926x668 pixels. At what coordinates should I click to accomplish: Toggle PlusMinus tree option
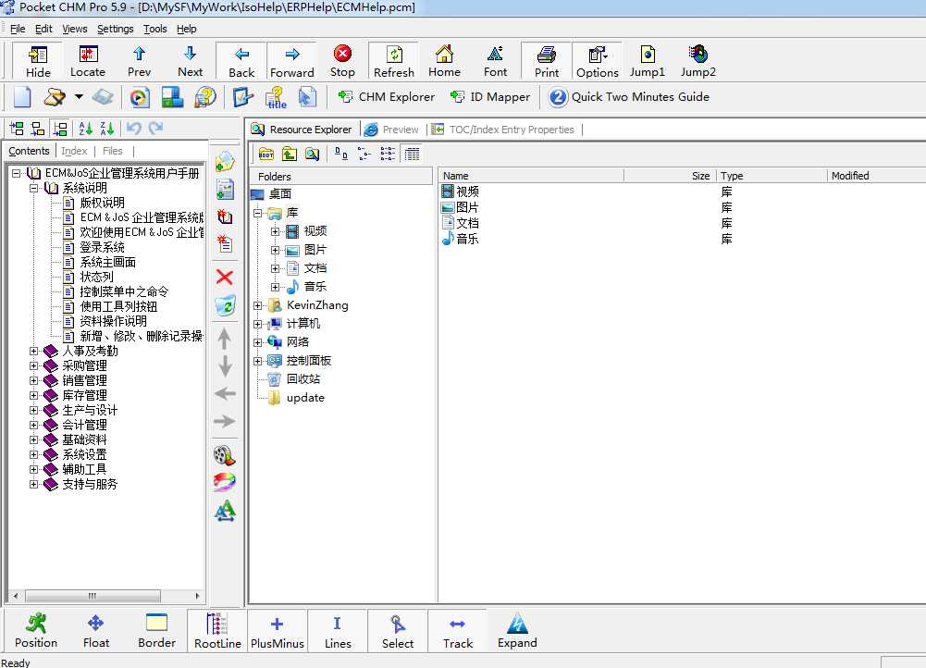click(277, 631)
